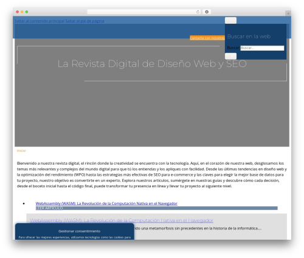Click the 'Bienvenido a nuestra revista digital' paragraph
Image resolution: width=304 pixels, height=258 pixels.
pyautogui.click(x=152, y=174)
